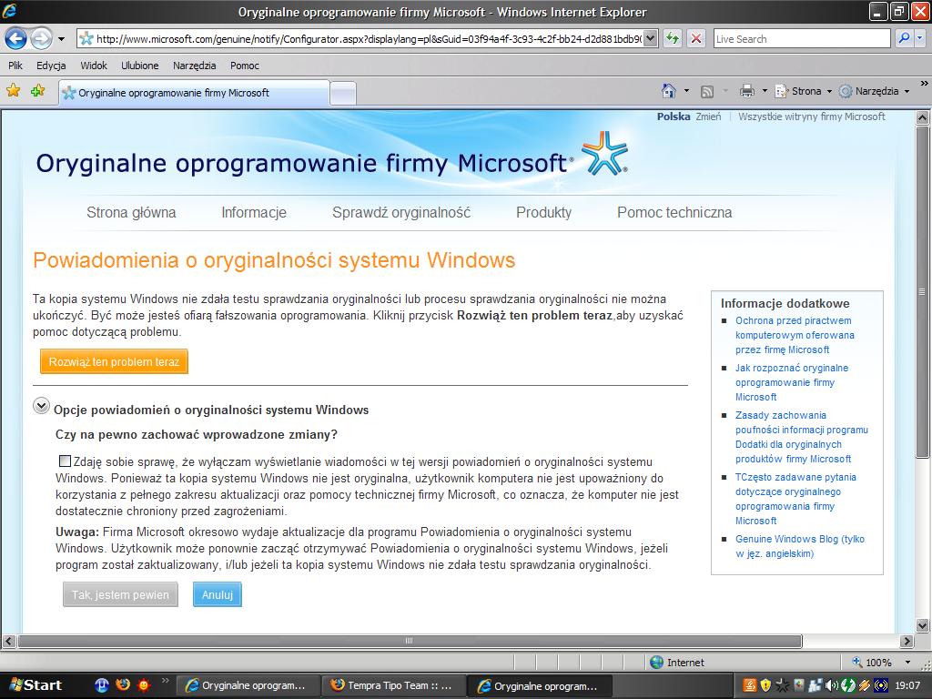Open the Print options dropdown arrow
This screenshot has height=699, width=932.
tap(765, 91)
